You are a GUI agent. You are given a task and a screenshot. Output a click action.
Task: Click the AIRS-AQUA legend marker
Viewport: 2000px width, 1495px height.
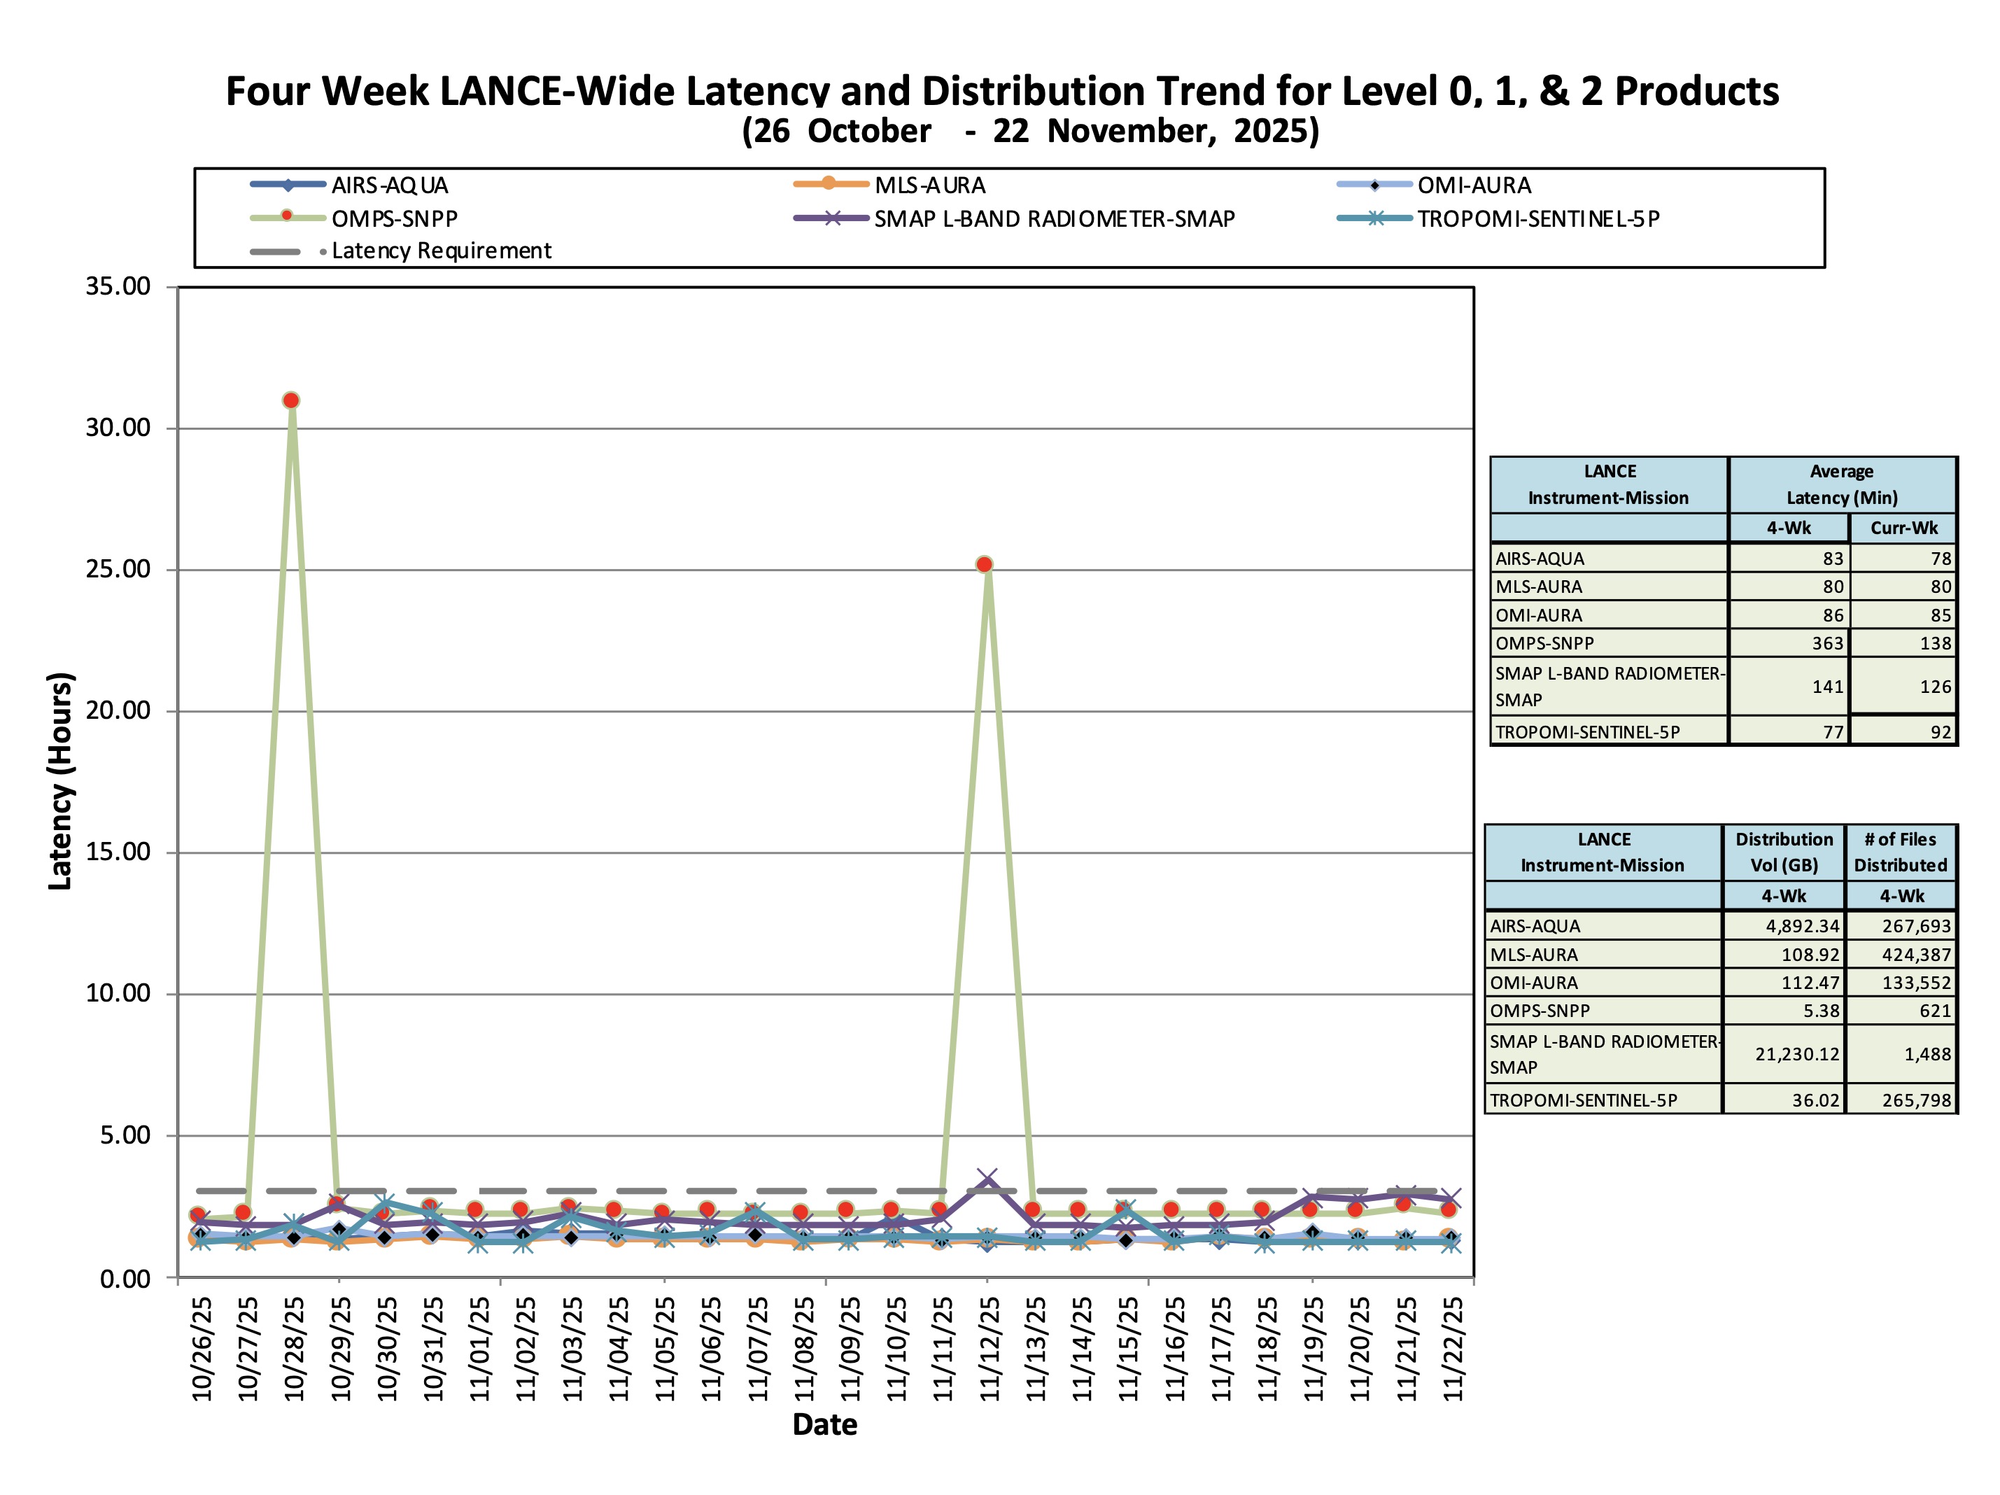[x=288, y=185]
